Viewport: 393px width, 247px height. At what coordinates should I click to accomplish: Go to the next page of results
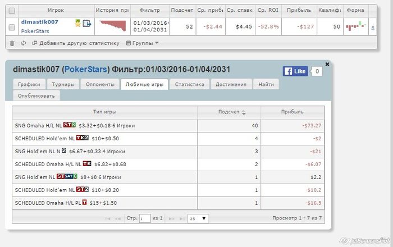(172, 219)
